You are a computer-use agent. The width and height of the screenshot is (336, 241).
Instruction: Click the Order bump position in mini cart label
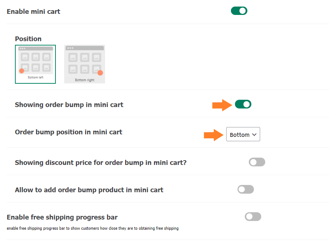(69, 132)
